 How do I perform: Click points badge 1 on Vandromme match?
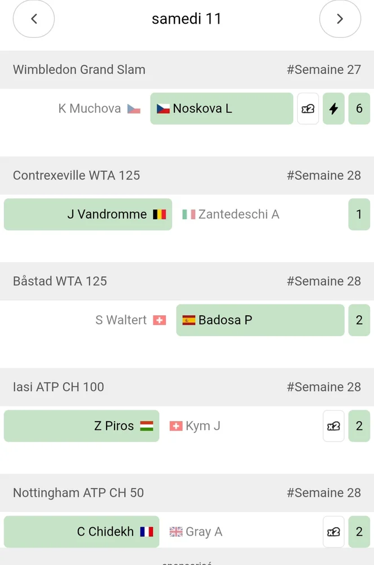point(359,214)
